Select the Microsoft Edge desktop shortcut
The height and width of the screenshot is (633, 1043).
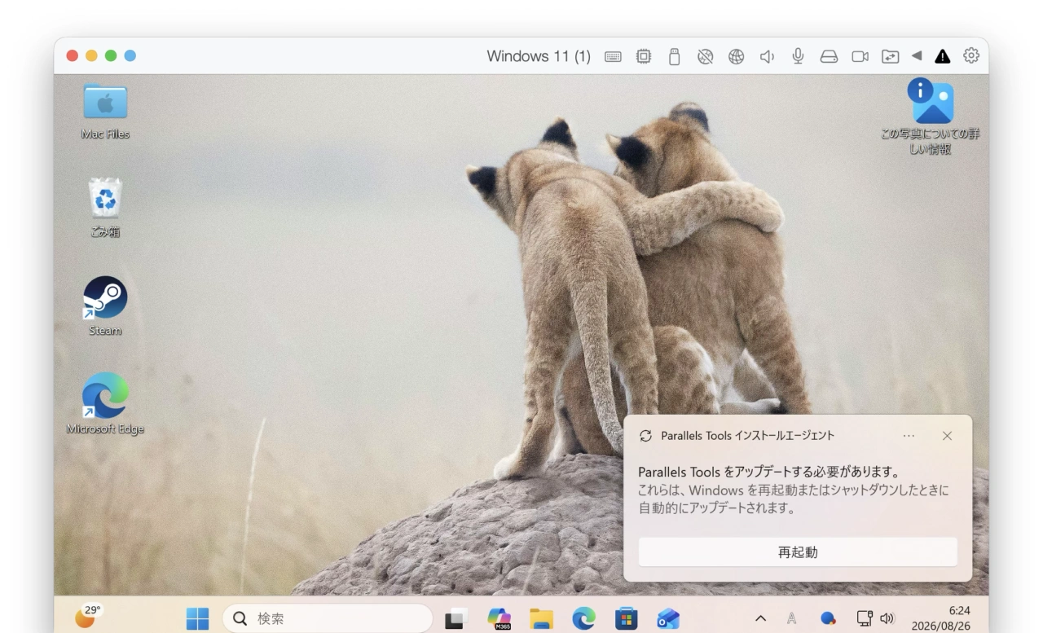pos(105,404)
